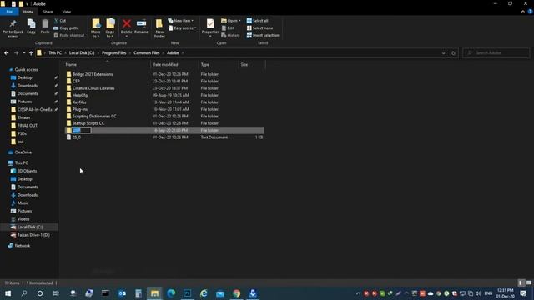This screenshot has width=534, height=300.
Task: Collapse the ribbon with the chevron
Action: (x=523, y=12)
